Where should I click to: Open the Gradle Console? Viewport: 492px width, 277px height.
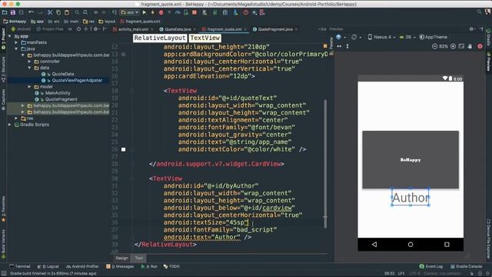467,267
